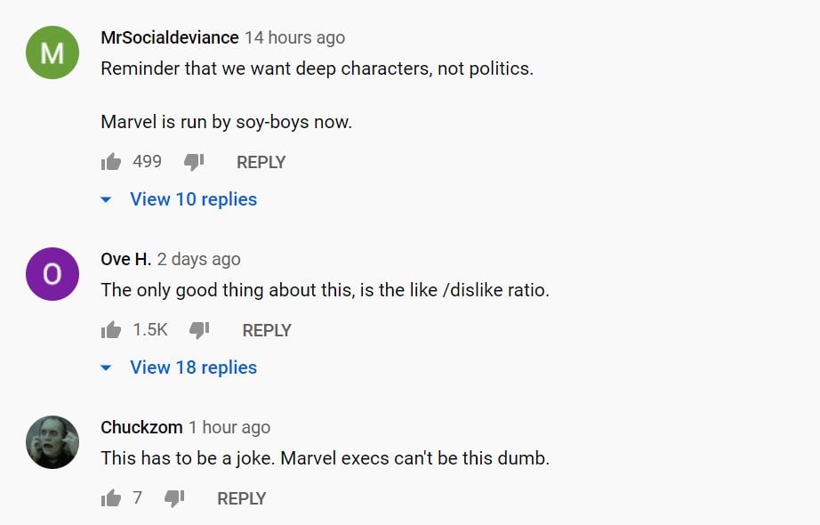This screenshot has height=525, width=820.
Task: Open MrSocialdeviance username link
Action: pos(170,37)
